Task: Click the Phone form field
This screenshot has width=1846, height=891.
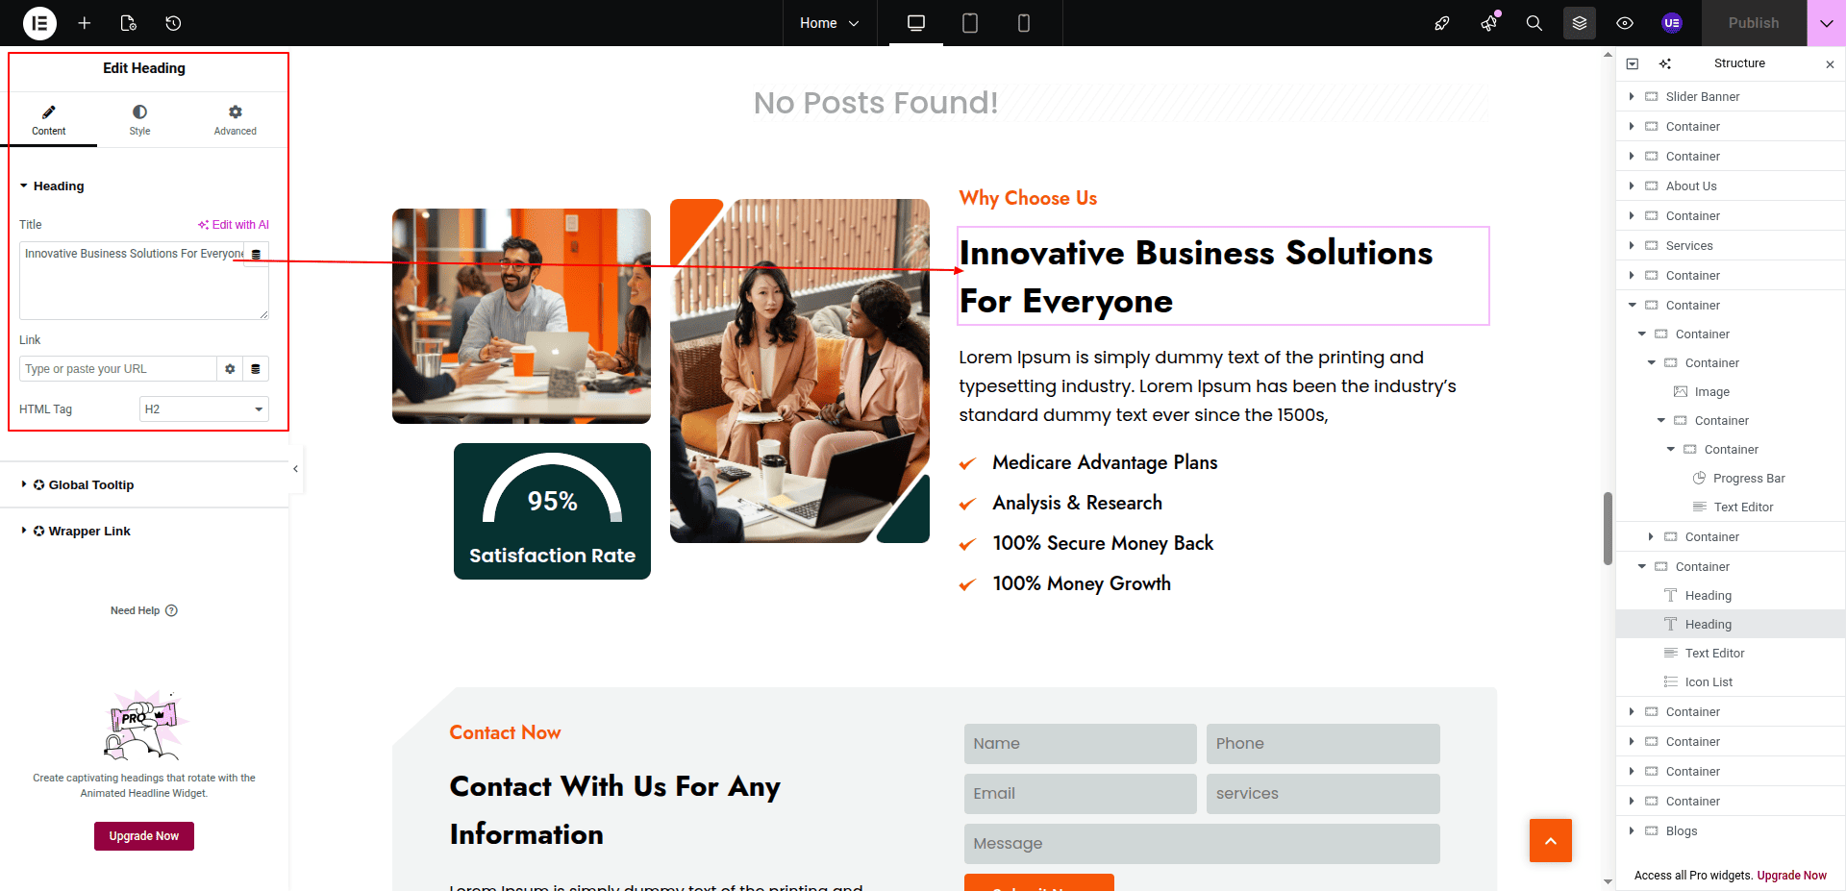Action: pos(1323,744)
